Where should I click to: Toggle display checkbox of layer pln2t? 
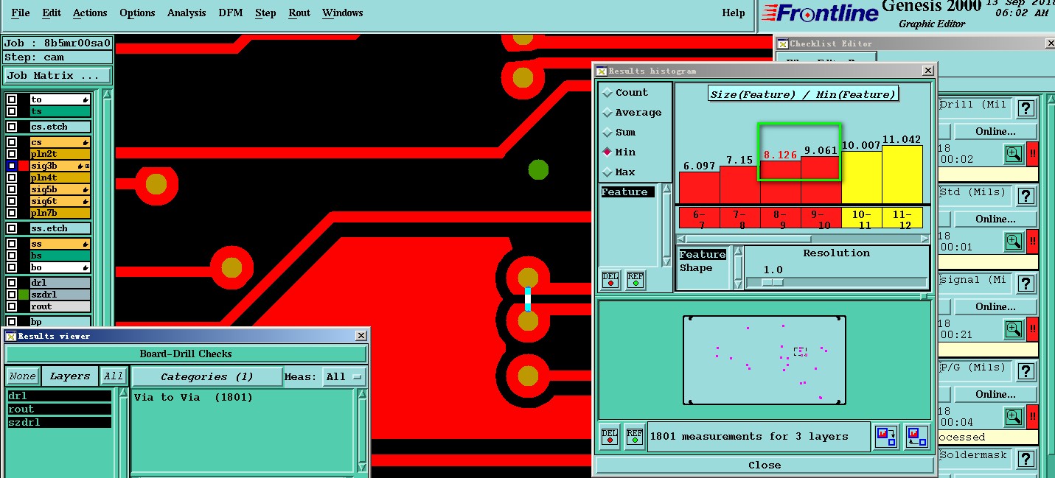point(12,154)
